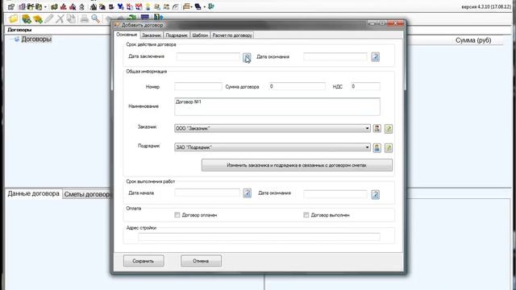The width and height of the screenshot is (516, 290).
Task: Open the Заказчик tab in dialog
Action: point(152,35)
